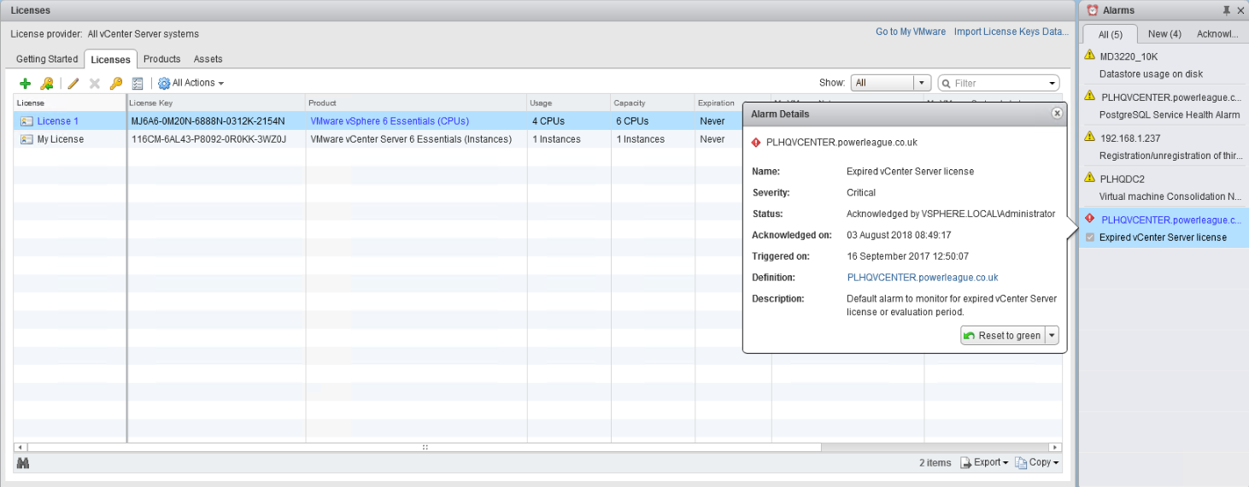Screen dimensions: 1249x487
Task: Open the Filter options dropdown arrow
Action: coord(1052,84)
